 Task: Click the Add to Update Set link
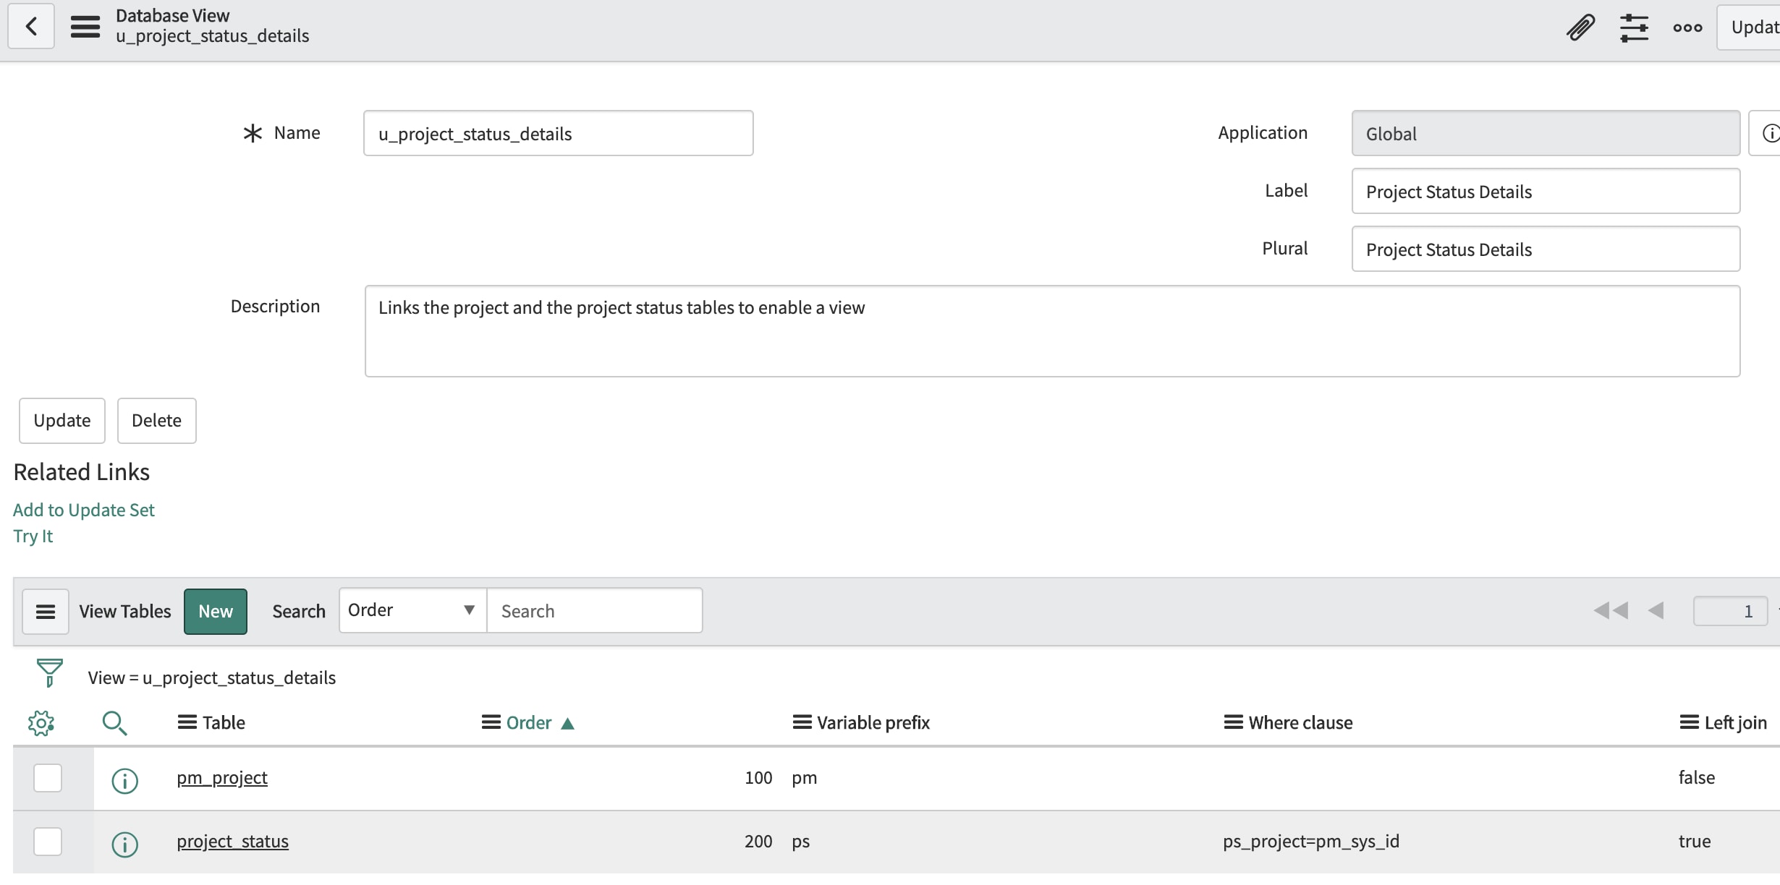pyautogui.click(x=82, y=509)
